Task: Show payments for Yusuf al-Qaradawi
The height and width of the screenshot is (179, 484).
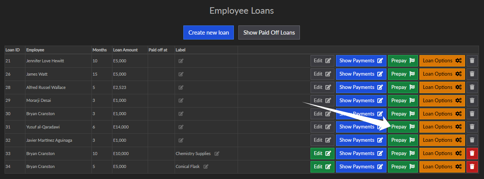Action: 361,127
